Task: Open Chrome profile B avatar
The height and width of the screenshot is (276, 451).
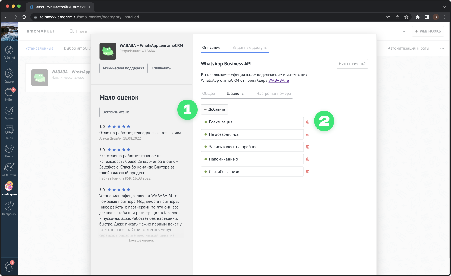Action: (x=436, y=17)
